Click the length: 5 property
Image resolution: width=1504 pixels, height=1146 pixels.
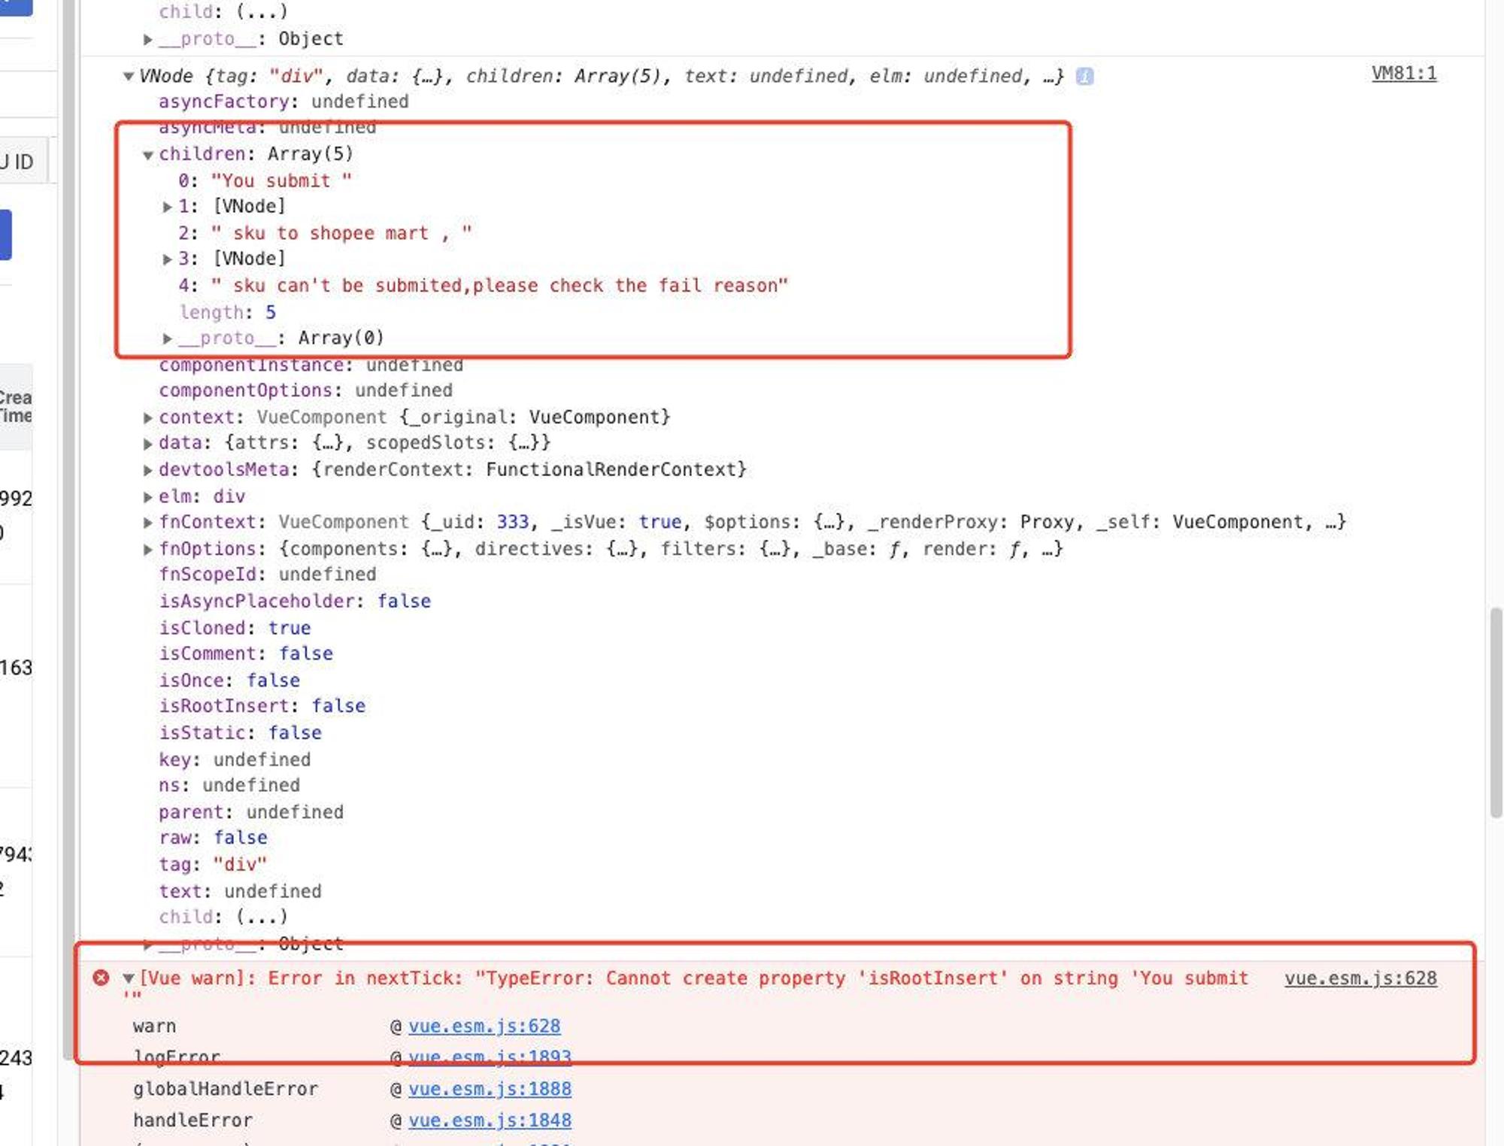[x=227, y=312]
